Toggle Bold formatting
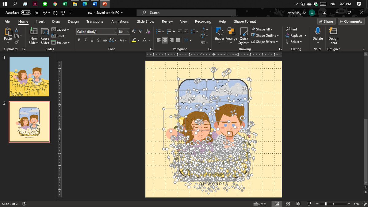This screenshot has width=368, height=207. 79,40
